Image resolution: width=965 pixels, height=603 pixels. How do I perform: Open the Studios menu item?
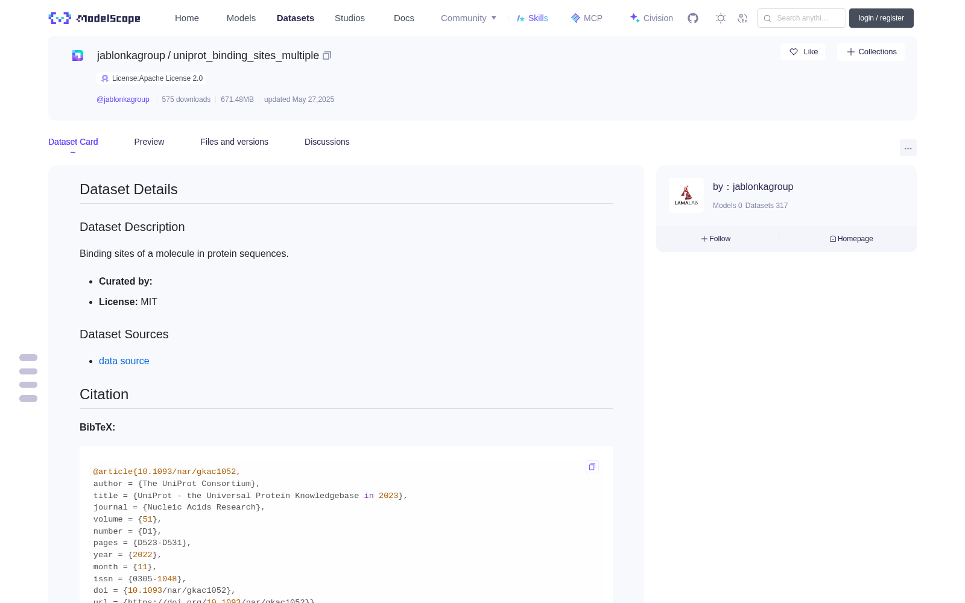[350, 18]
